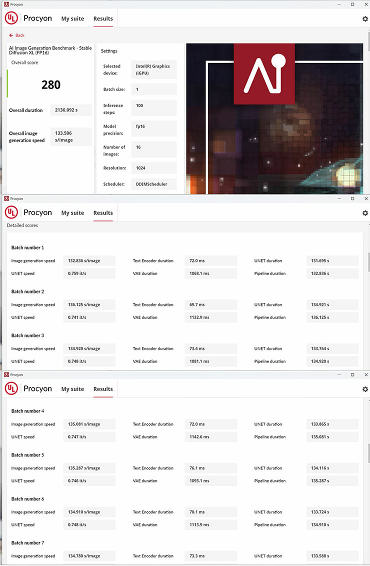This screenshot has height=566, width=370.
Task: Select the 133.506 s/image overall speed value
Action: (71, 136)
